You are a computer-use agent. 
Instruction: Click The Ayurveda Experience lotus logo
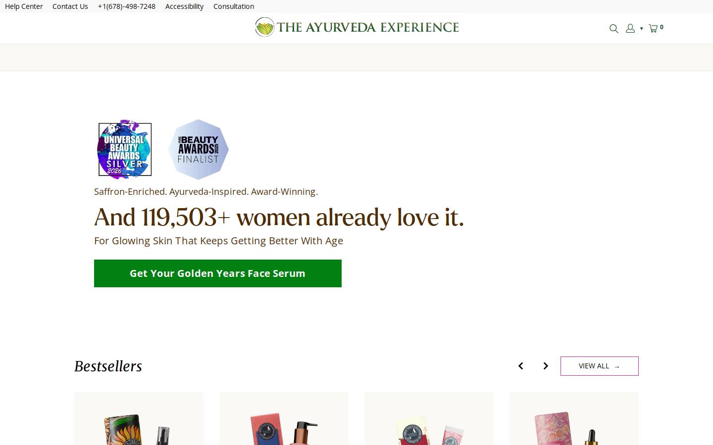[x=265, y=27]
